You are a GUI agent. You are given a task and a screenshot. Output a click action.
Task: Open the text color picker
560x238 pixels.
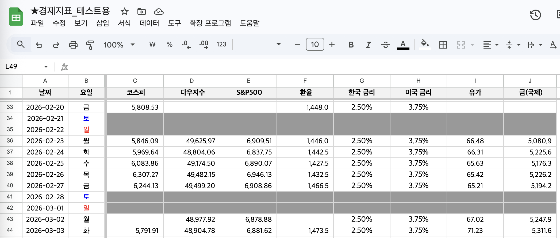point(403,45)
